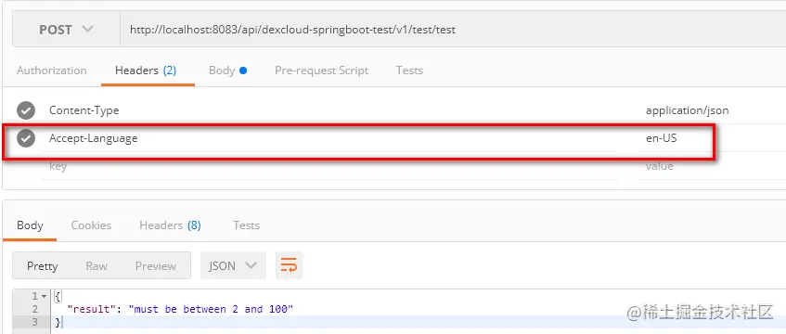Click the empty new header value field

pyautogui.click(x=712, y=166)
